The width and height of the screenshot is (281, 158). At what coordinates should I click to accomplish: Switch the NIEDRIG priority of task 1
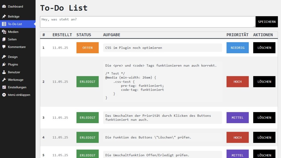pos(237,48)
